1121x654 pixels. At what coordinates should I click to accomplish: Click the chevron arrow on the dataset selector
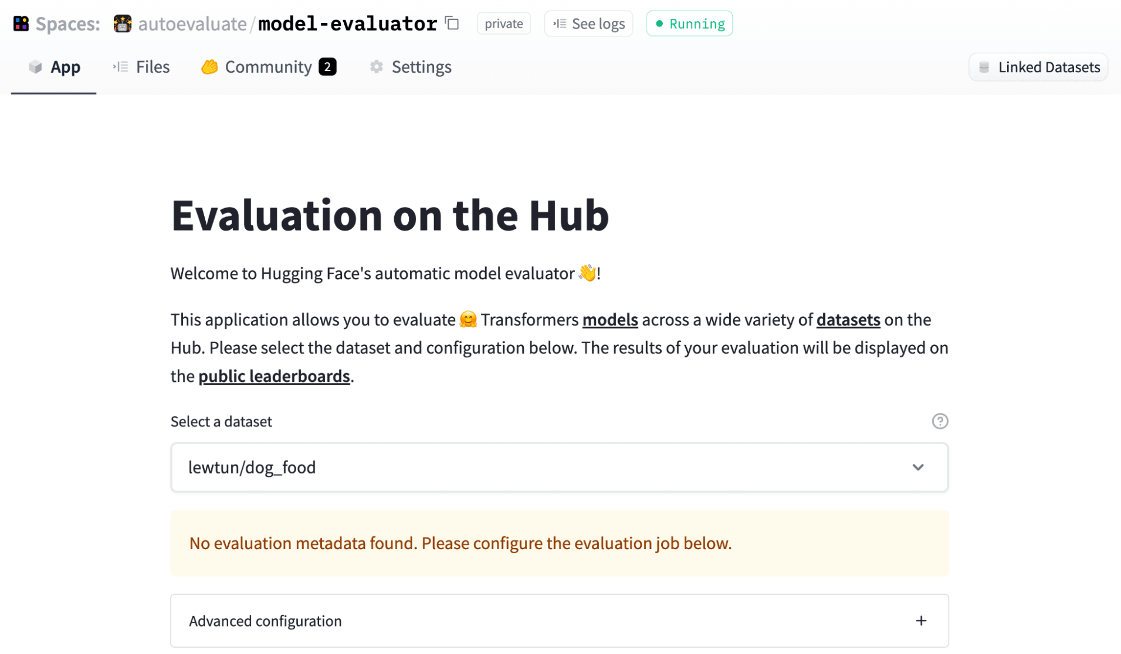[x=918, y=467]
